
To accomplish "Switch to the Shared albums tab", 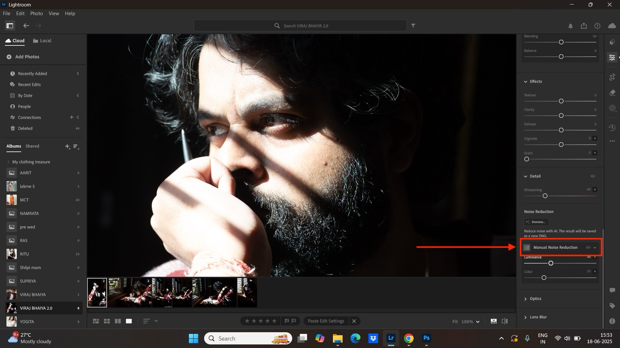I will coord(32,146).
